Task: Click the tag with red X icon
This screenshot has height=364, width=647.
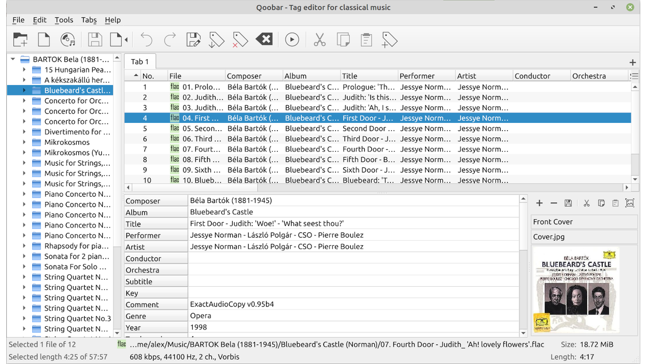Action: coord(240,40)
